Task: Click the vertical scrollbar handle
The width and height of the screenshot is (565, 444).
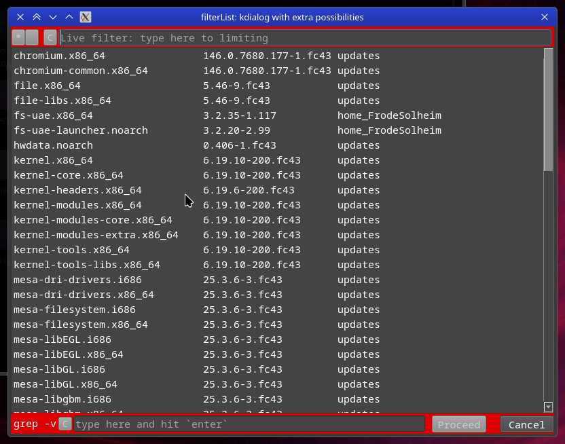Action: pyautogui.click(x=549, y=110)
